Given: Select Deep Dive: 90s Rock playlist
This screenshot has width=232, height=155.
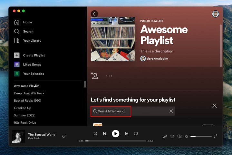Looking at the screenshot, I should 29,93.
